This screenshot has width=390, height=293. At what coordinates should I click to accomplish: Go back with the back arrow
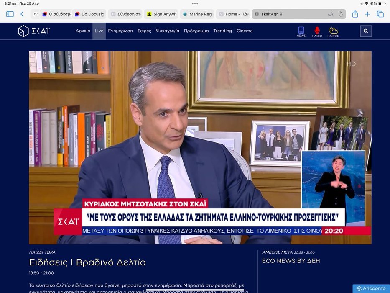[22, 14]
